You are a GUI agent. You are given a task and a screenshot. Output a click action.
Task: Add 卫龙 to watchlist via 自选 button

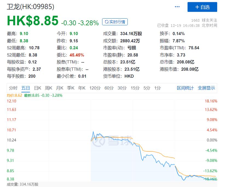coord(202,7)
